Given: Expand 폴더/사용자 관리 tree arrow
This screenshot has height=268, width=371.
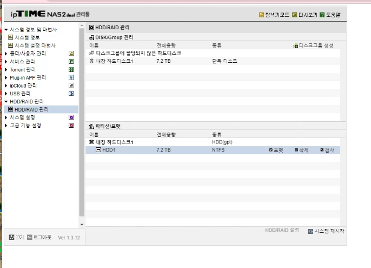Looking at the screenshot, I should point(6,54).
